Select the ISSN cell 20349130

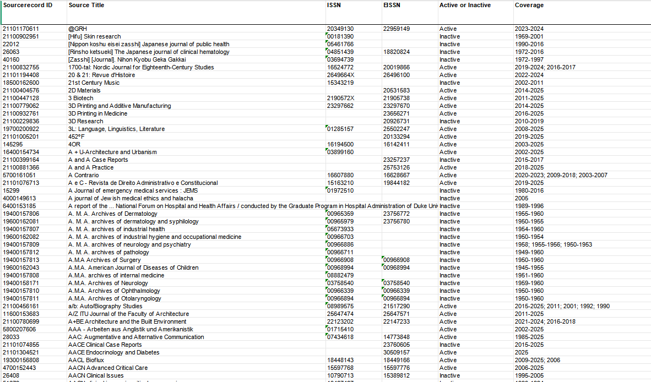(340, 29)
